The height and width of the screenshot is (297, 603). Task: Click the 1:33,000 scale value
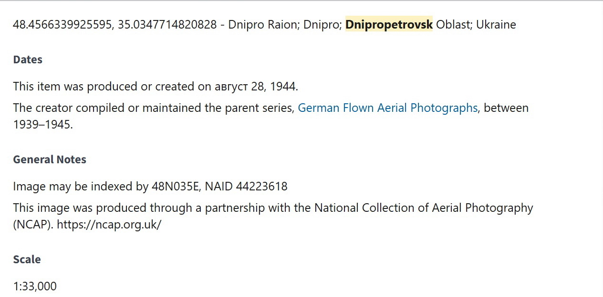click(35, 286)
